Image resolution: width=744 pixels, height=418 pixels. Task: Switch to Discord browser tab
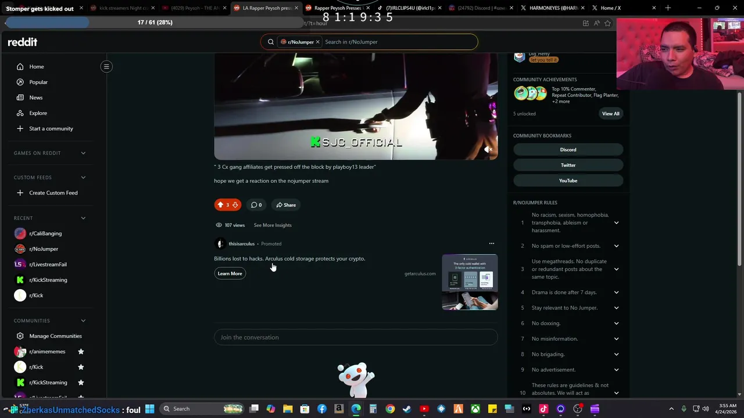pyautogui.click(x=481, y=8)
